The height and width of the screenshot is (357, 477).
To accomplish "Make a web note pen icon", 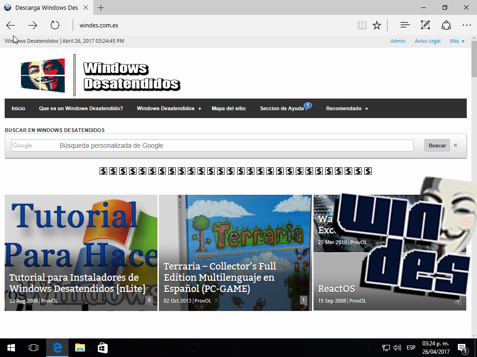I will (425, 25).
